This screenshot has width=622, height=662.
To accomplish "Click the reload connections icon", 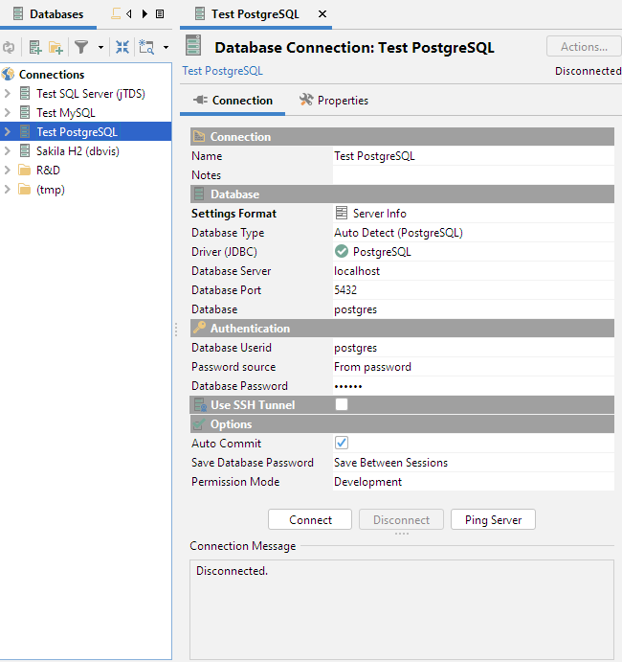I will pos(9,47).
